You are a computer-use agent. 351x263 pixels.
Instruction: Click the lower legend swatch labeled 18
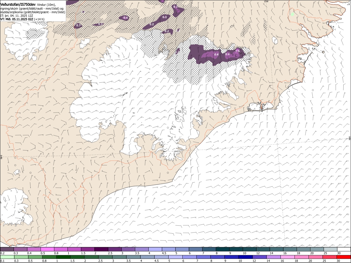click(x=302, y=257)
